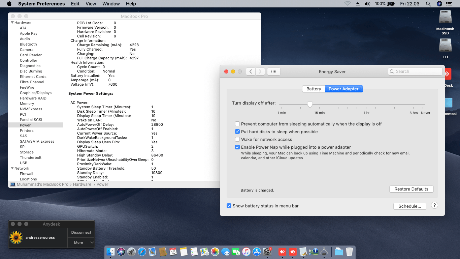Open the volume control in menu bar
This screenshot has width=460, height=259.
click(x=367, y=4)
